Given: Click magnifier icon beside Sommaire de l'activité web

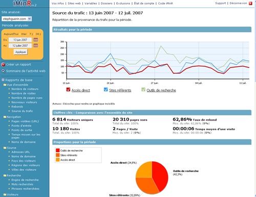Looking at the screenshot, I should (x=3, y=71).
